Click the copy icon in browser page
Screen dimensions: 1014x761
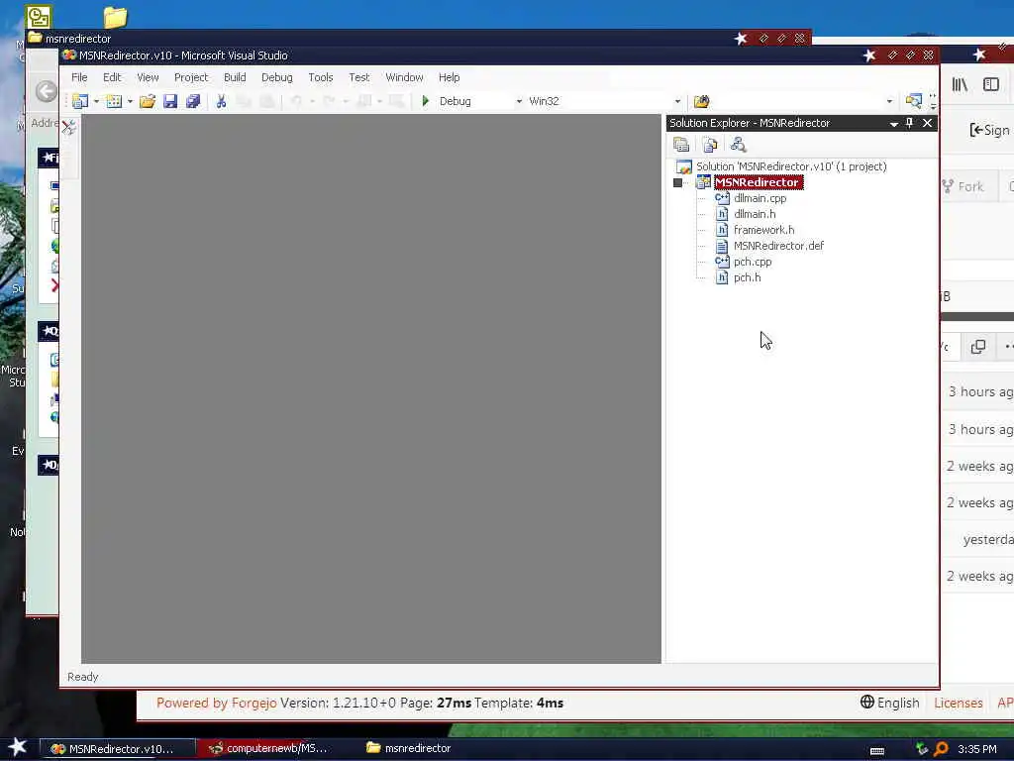tap(978, 347)
